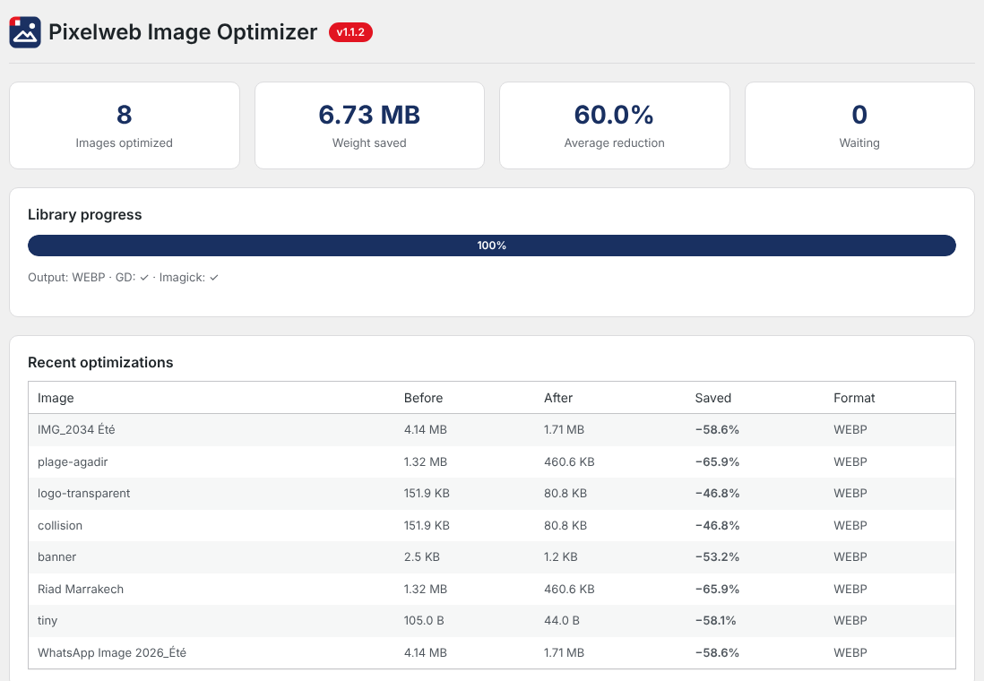Click the Format column header

(854, 398)
